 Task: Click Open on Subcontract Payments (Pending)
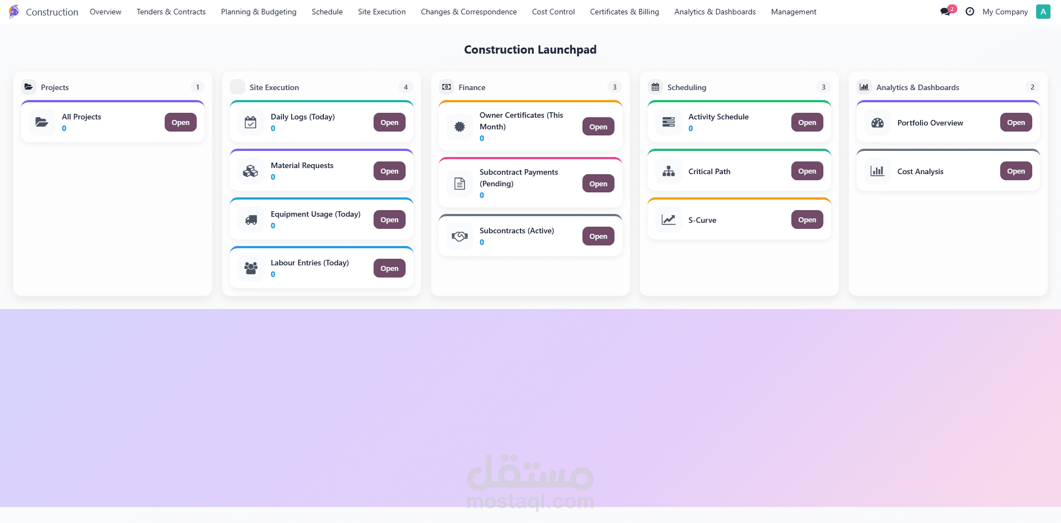(x=598, y=184)
